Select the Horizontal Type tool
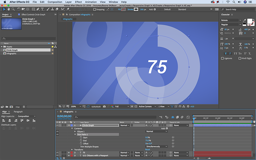 click(42, 10)
